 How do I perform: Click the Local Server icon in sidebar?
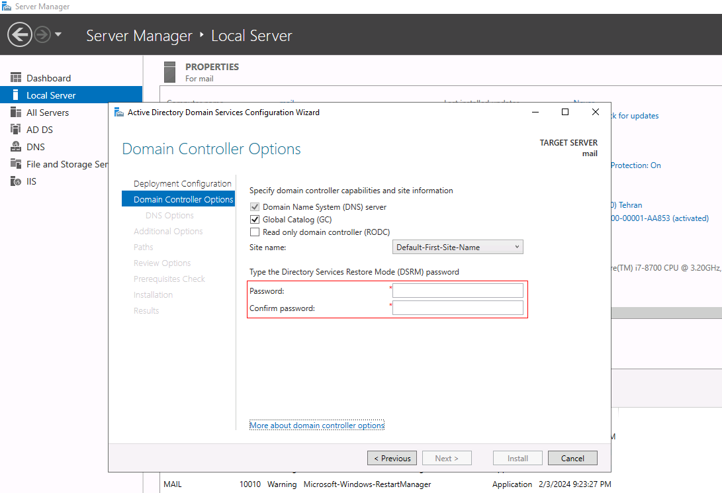[x=16, y=95]
